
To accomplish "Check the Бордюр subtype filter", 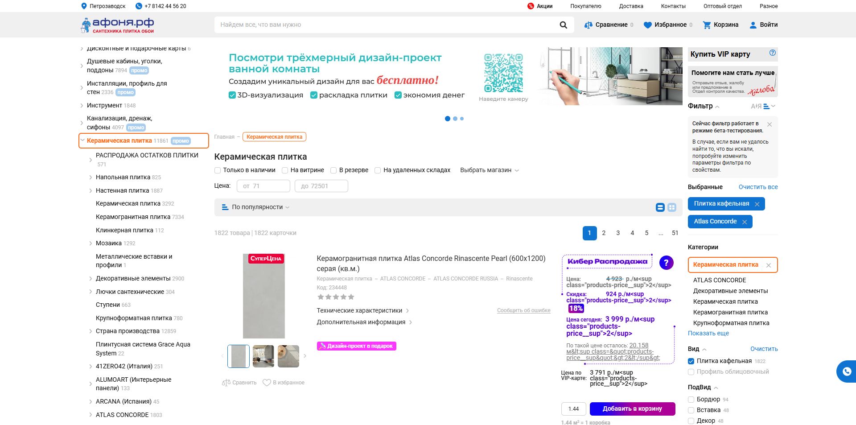I will click(x=691, y=400).
